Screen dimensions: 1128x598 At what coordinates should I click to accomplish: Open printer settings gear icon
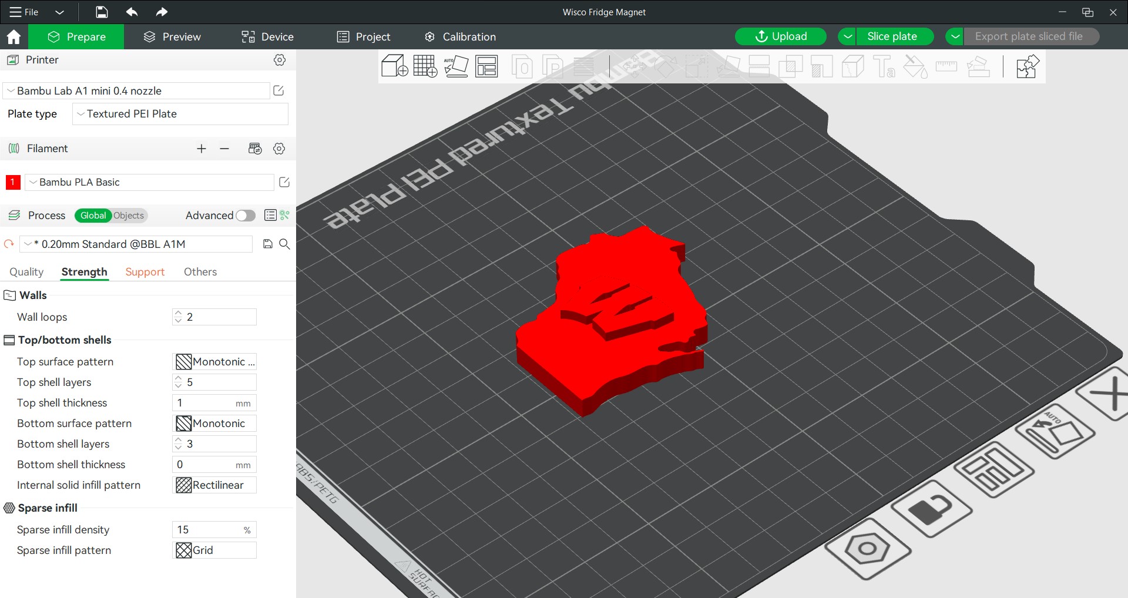(280, 60)
